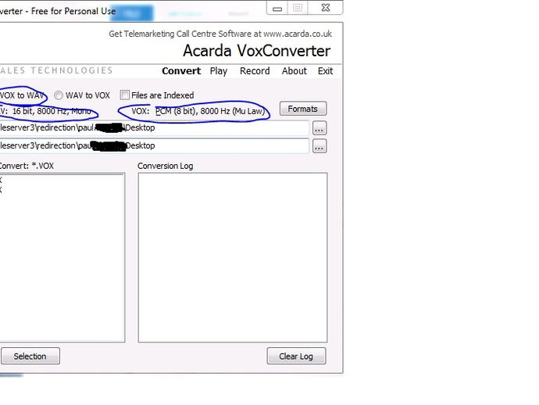The image size is (539, 405).
Task: Click the Selection button
Action: [30, 357]
